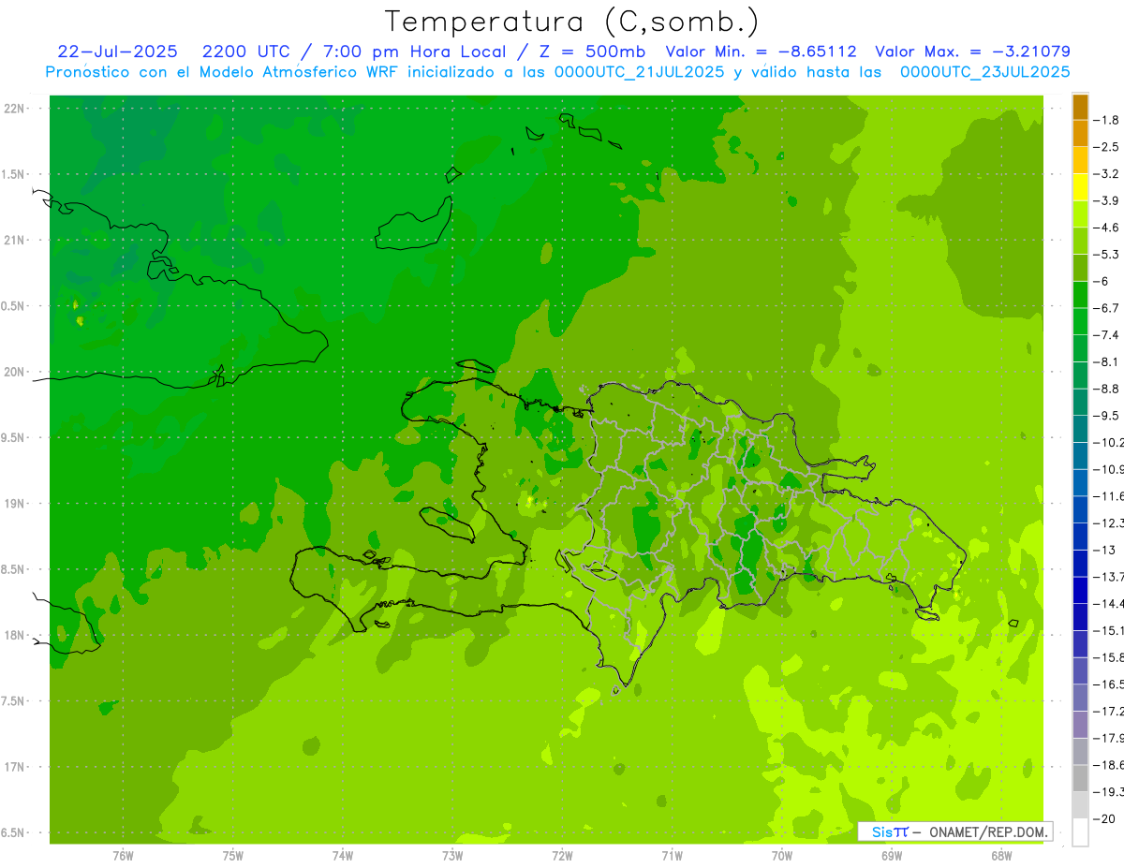The width and height of the screenshot is (1124, 868).
Task: Click the '-7.4' color scale value
Action: [1106, 335]
